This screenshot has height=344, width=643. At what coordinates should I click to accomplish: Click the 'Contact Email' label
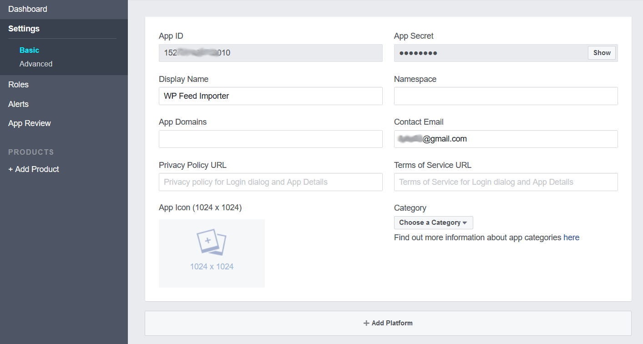point(419,122)
